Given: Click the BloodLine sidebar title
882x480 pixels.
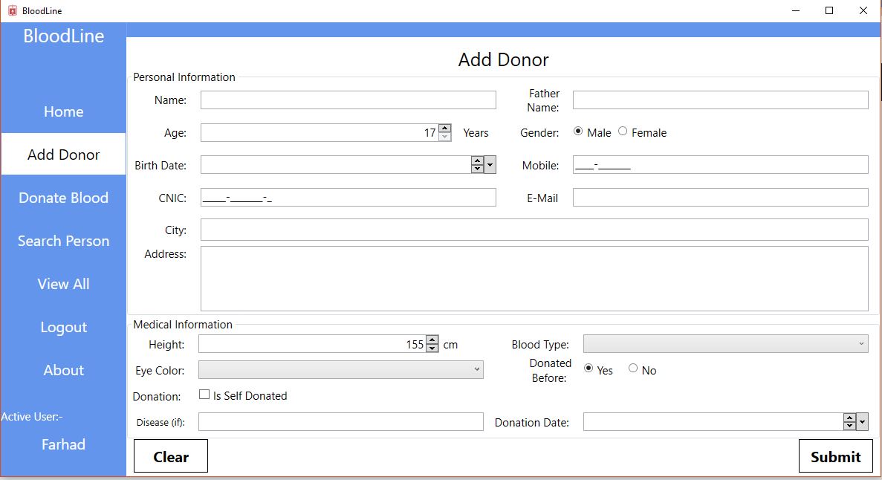Looking at the screenshot, I should pyautogui.click(x=64, y=36).
